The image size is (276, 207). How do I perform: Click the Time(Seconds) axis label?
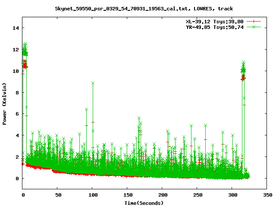click(144, 203)
